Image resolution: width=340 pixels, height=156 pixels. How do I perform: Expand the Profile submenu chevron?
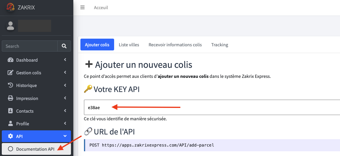pos(65,124)
